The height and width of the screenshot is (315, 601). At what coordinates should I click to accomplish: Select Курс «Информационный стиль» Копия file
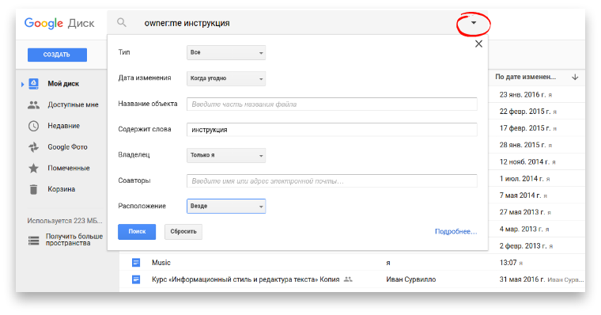click(245, 279)
